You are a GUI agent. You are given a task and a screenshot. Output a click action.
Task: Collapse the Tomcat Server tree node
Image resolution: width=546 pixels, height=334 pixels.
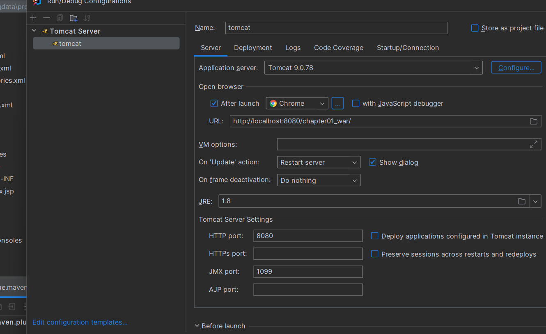[34, 31]
